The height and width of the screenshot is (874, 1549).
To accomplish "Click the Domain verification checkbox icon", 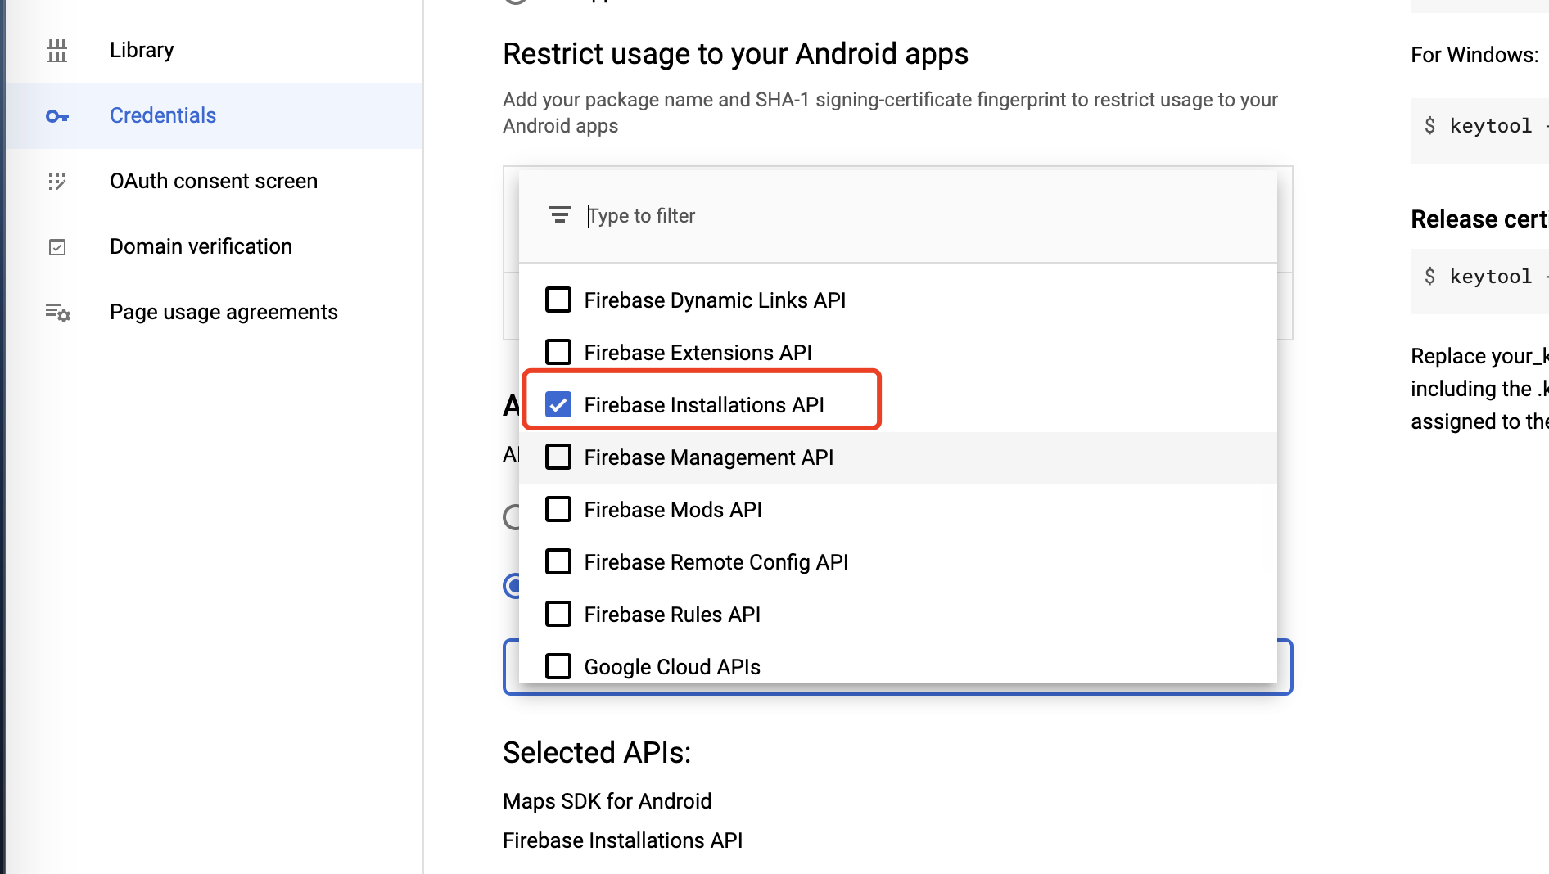I will click(x=57, y=247).
